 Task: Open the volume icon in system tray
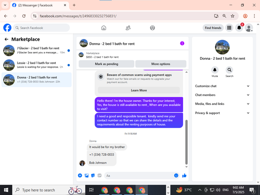218,190
